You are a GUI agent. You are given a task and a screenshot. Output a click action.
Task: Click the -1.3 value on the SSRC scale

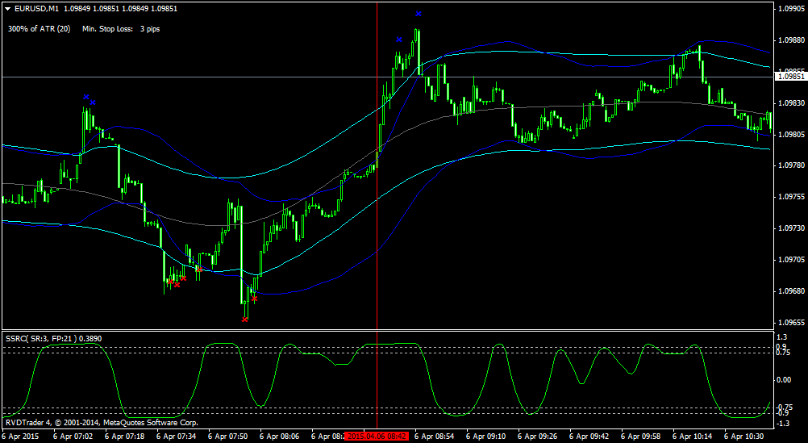(x=782, y=424)
